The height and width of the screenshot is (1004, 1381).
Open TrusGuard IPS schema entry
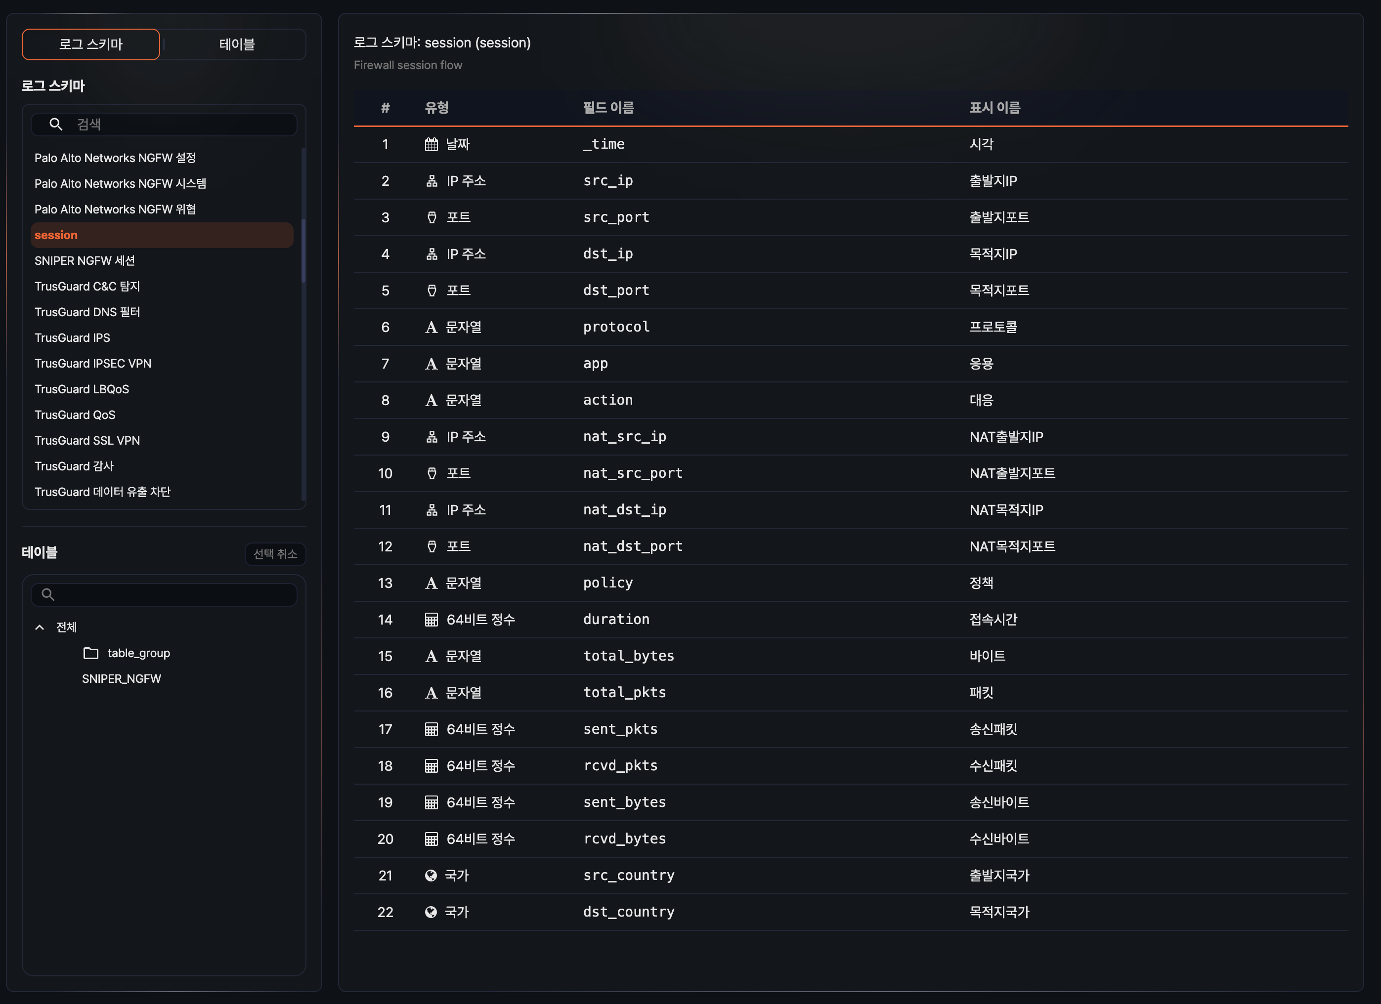click(73, 338)
